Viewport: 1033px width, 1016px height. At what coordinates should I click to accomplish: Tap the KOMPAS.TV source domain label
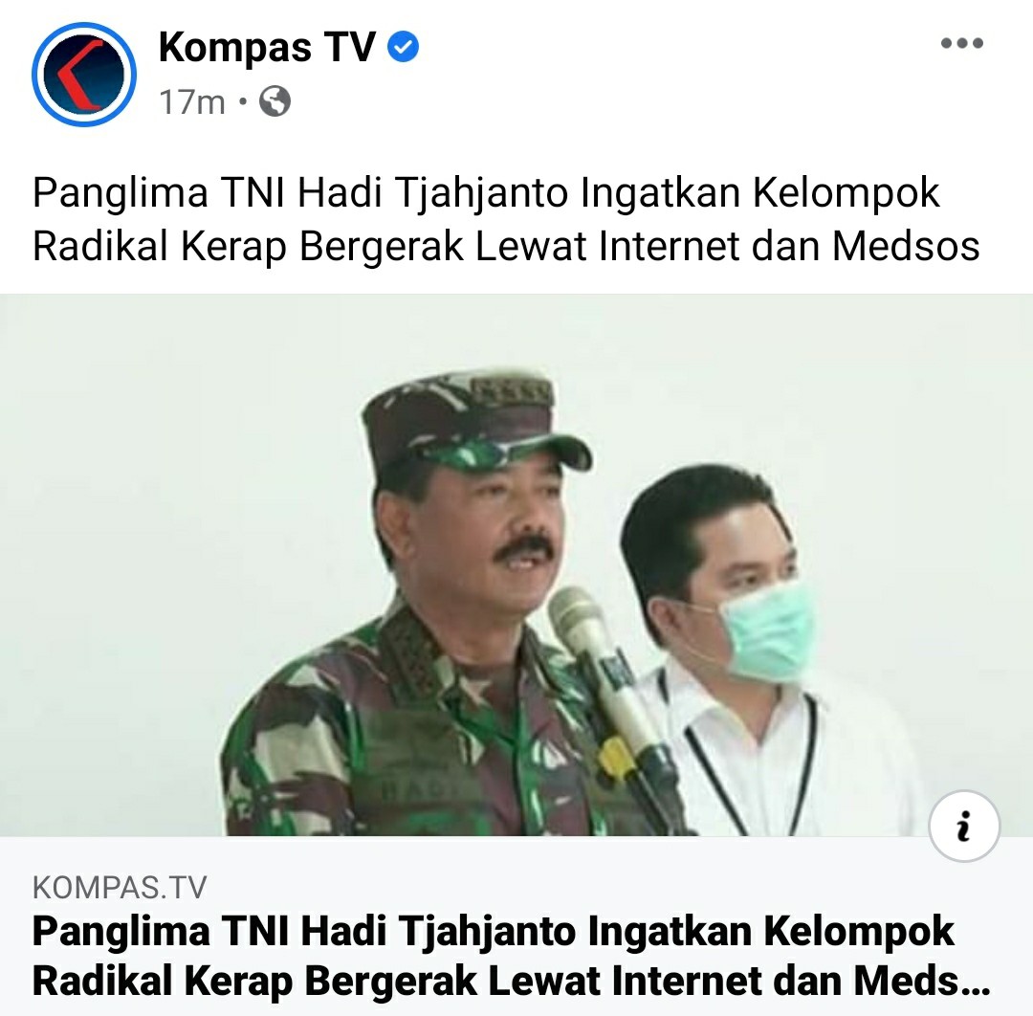pyautogui.click(x=120, y=888)
